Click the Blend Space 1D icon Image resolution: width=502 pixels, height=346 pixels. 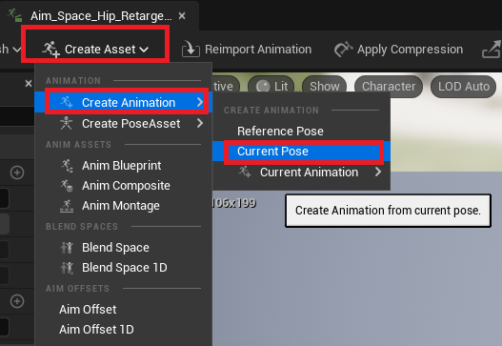[x=67, y=268]
